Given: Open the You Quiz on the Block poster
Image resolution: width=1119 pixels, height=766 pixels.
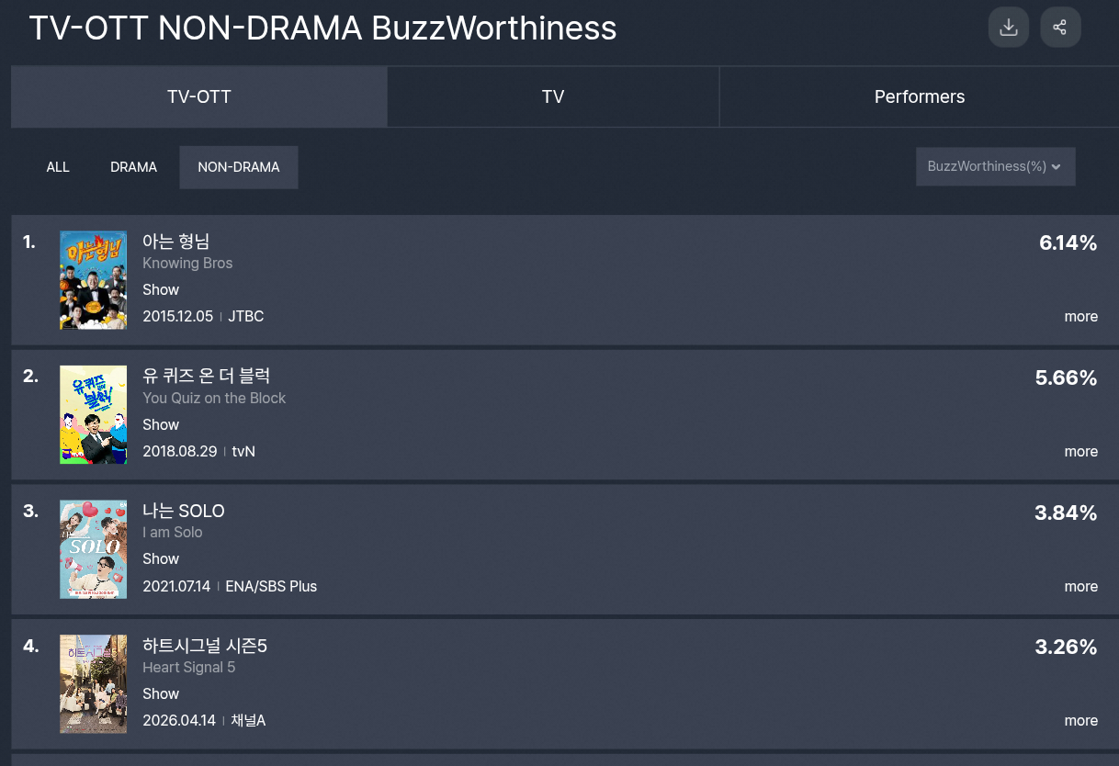Looking at the screenshot, I should click(x=94, y=414).
